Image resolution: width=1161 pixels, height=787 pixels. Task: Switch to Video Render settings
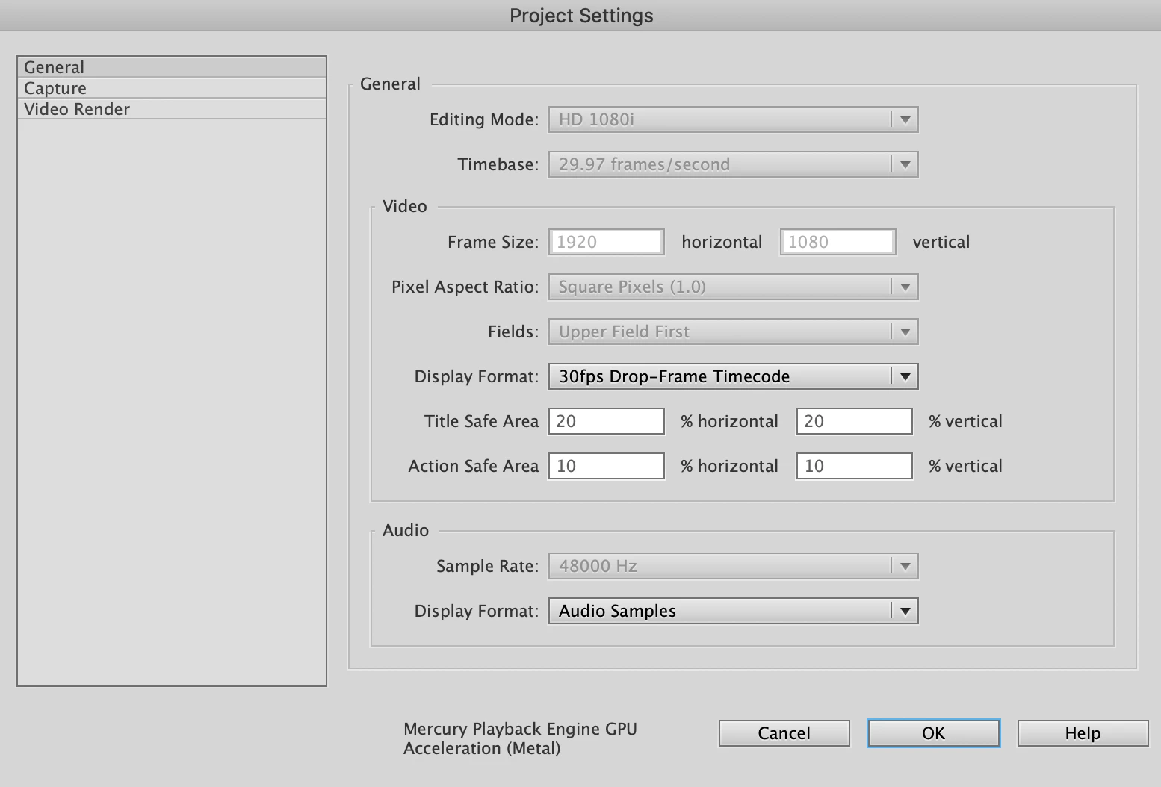(172, 109)
